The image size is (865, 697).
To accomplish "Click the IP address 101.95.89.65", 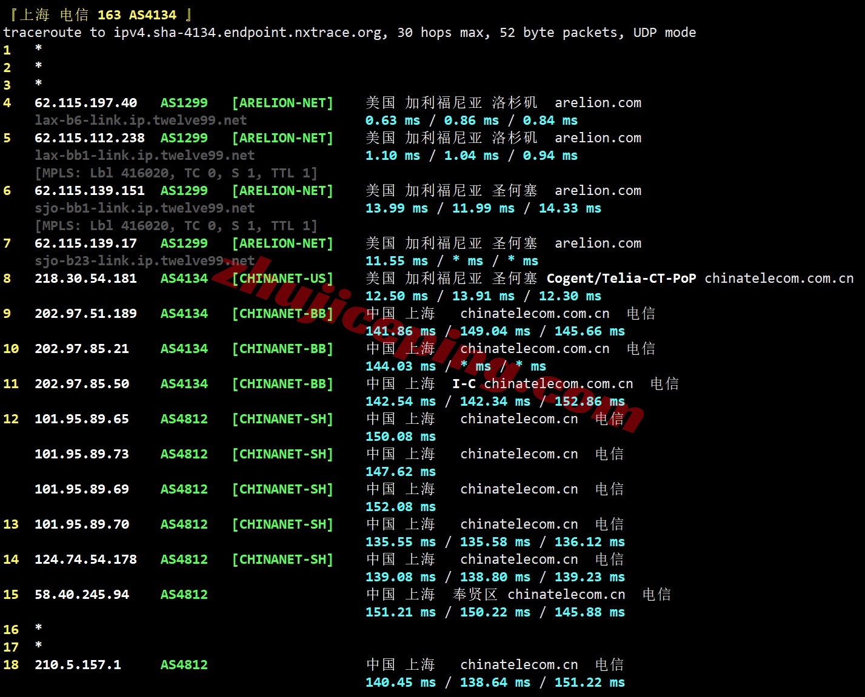I will click(x=82, y=419).
